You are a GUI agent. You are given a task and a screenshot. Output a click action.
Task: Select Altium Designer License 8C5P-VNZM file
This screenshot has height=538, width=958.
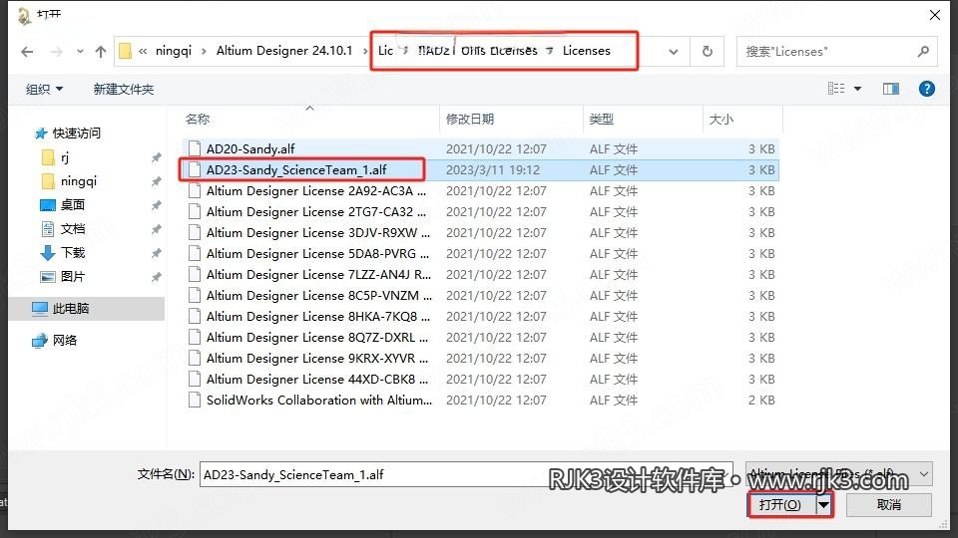[480, 295]
